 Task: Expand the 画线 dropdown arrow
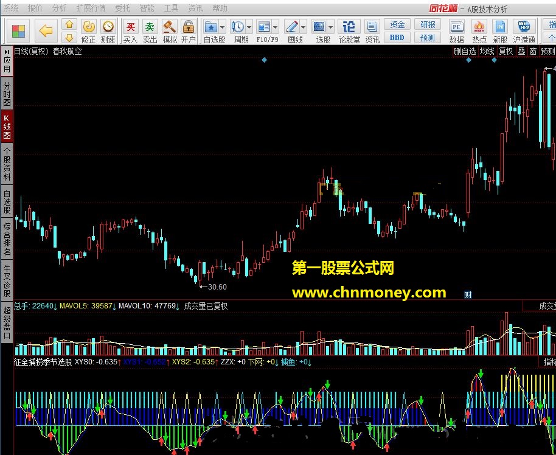pos(303,27)
